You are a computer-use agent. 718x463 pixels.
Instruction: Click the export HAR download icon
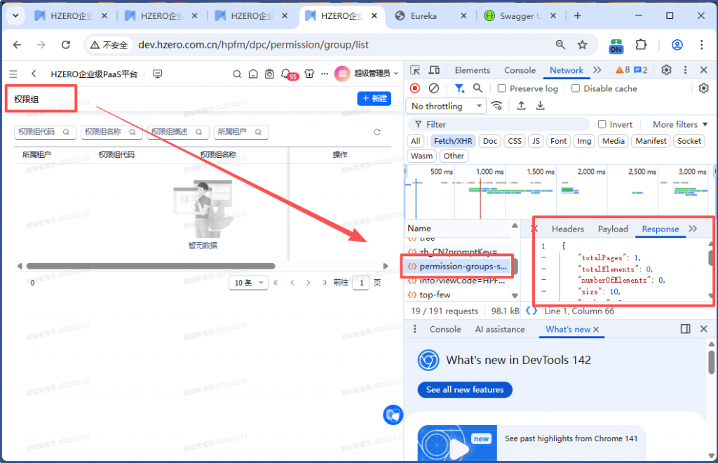(x=541, y=106)
